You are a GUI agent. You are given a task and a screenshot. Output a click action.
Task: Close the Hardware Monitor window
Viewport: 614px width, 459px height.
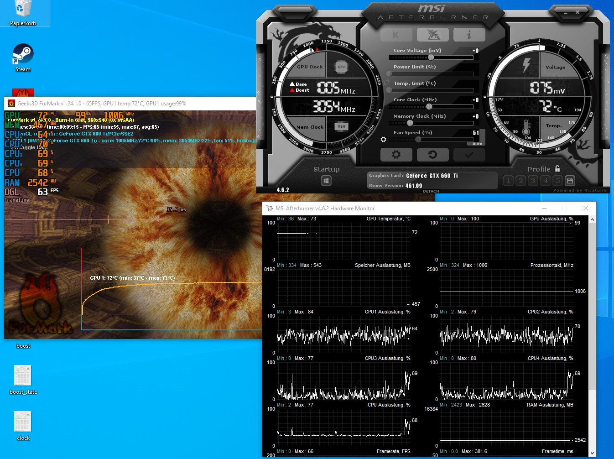[586, 209]
